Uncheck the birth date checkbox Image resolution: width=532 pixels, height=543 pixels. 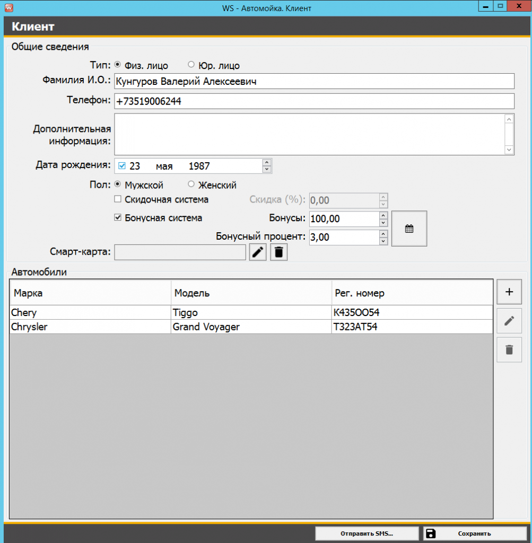tap(122, 166)
